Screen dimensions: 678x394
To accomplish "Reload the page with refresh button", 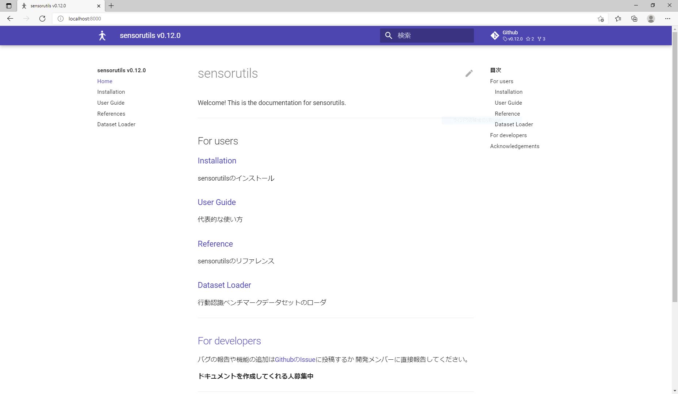I will pos(42,19).
